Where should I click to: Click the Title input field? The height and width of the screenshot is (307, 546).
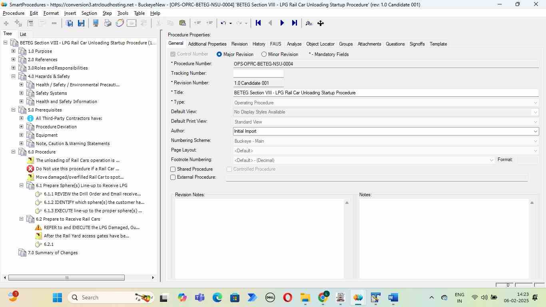pos(386,93)
